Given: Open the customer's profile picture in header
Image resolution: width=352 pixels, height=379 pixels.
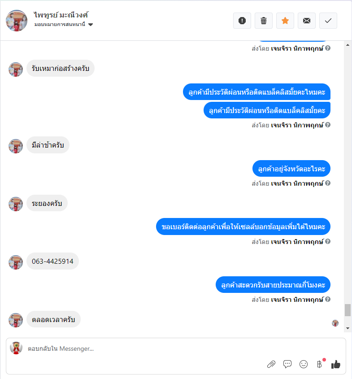Looking at the screenshot, I should tap(17, 21).
